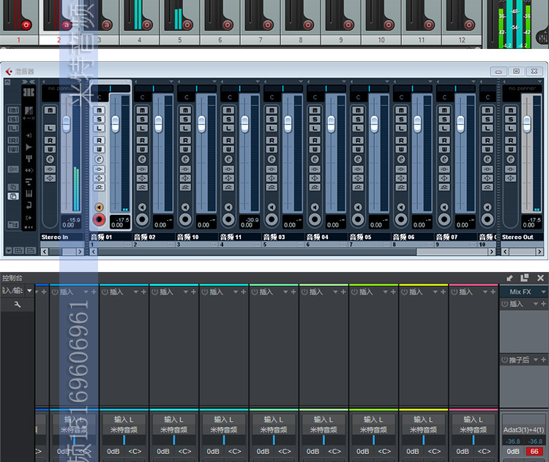
Task: Open the 推子后 dropdown arrow
Action: (x=536, y=360)
